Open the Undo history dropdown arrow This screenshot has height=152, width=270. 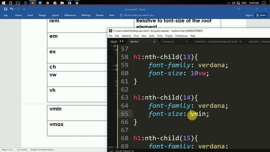(x=14, y=9)
